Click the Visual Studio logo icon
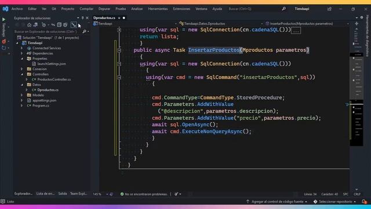 [5, 9]
